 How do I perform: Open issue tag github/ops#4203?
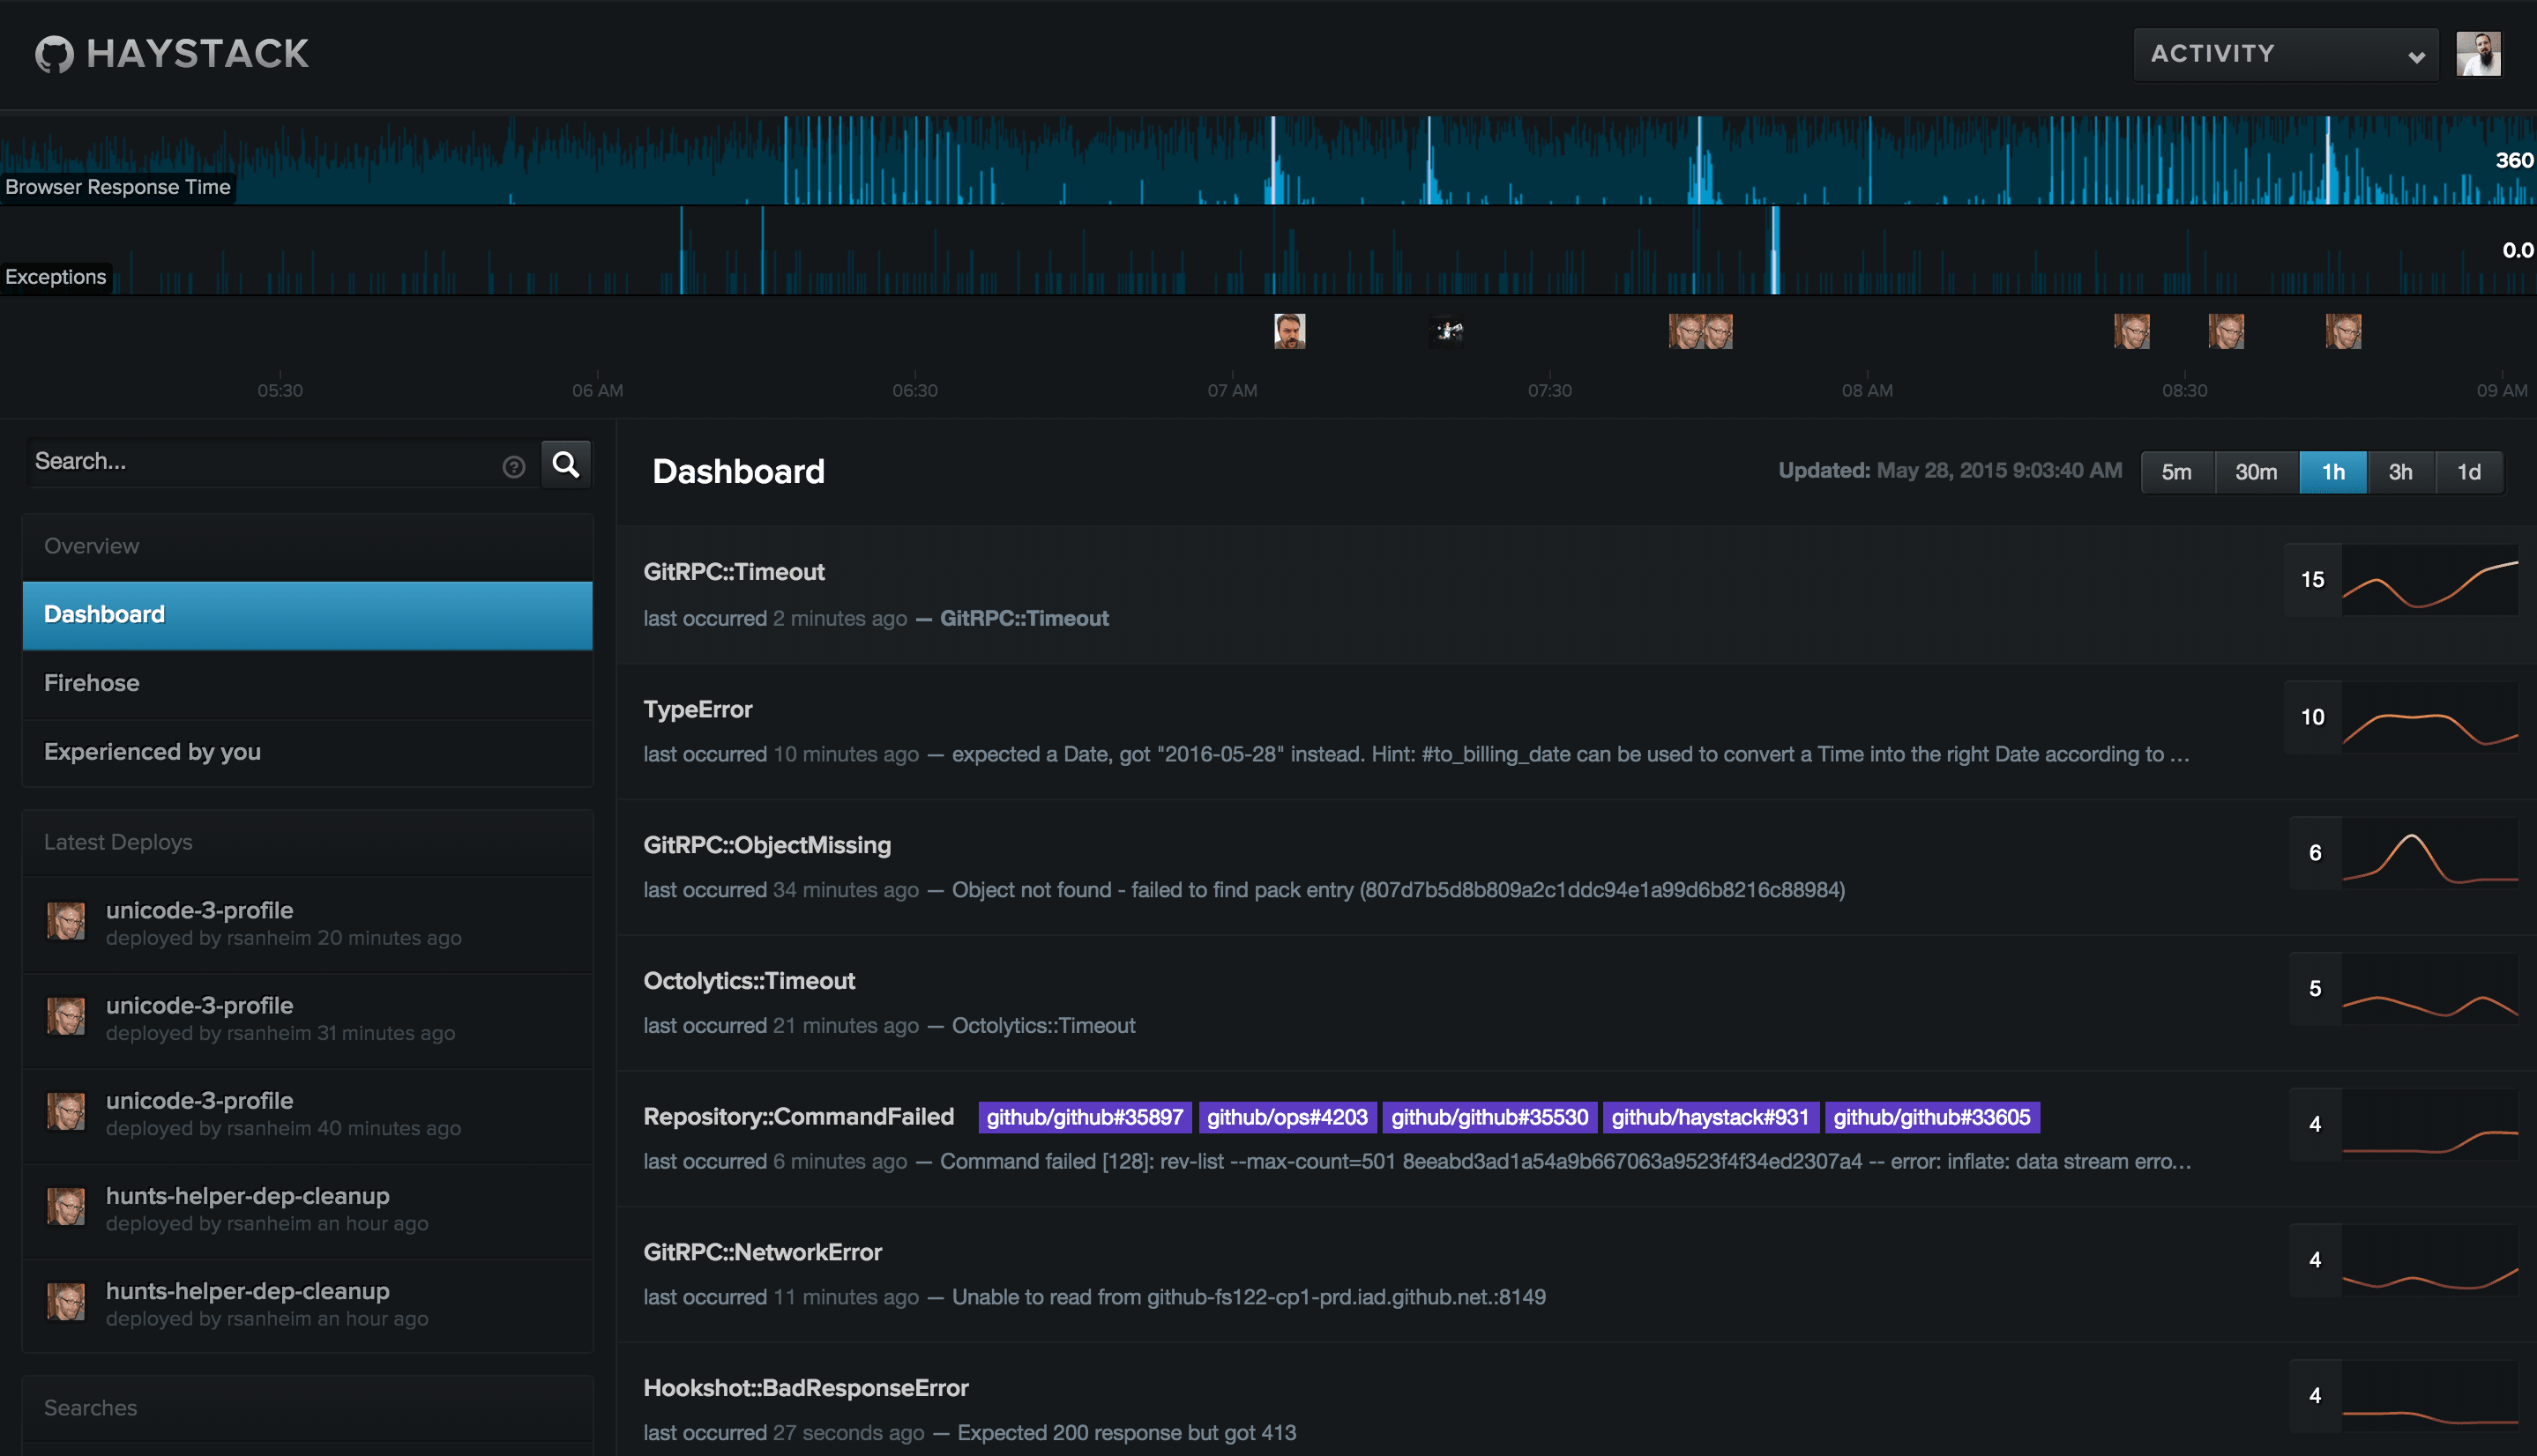[x=1287, y=1117]
